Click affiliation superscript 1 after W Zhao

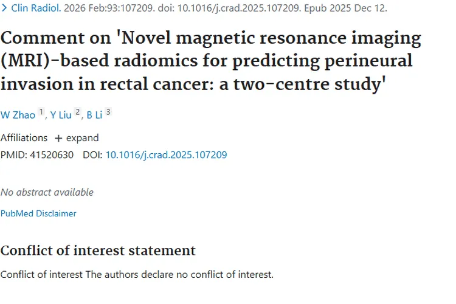coord(41,113)
